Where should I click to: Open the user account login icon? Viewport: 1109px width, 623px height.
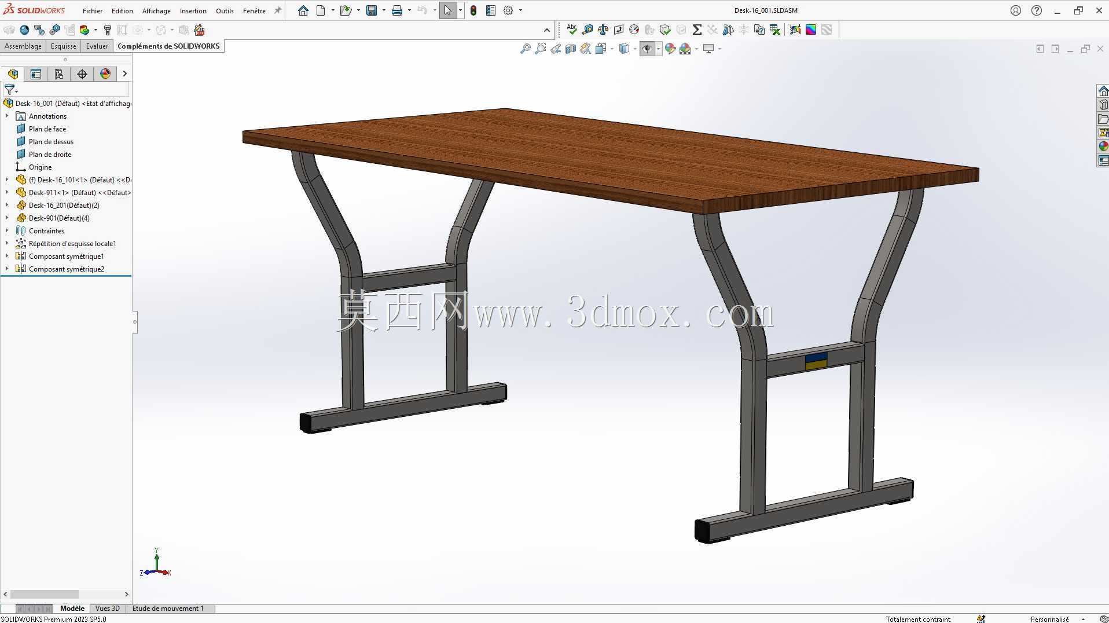1016,10
